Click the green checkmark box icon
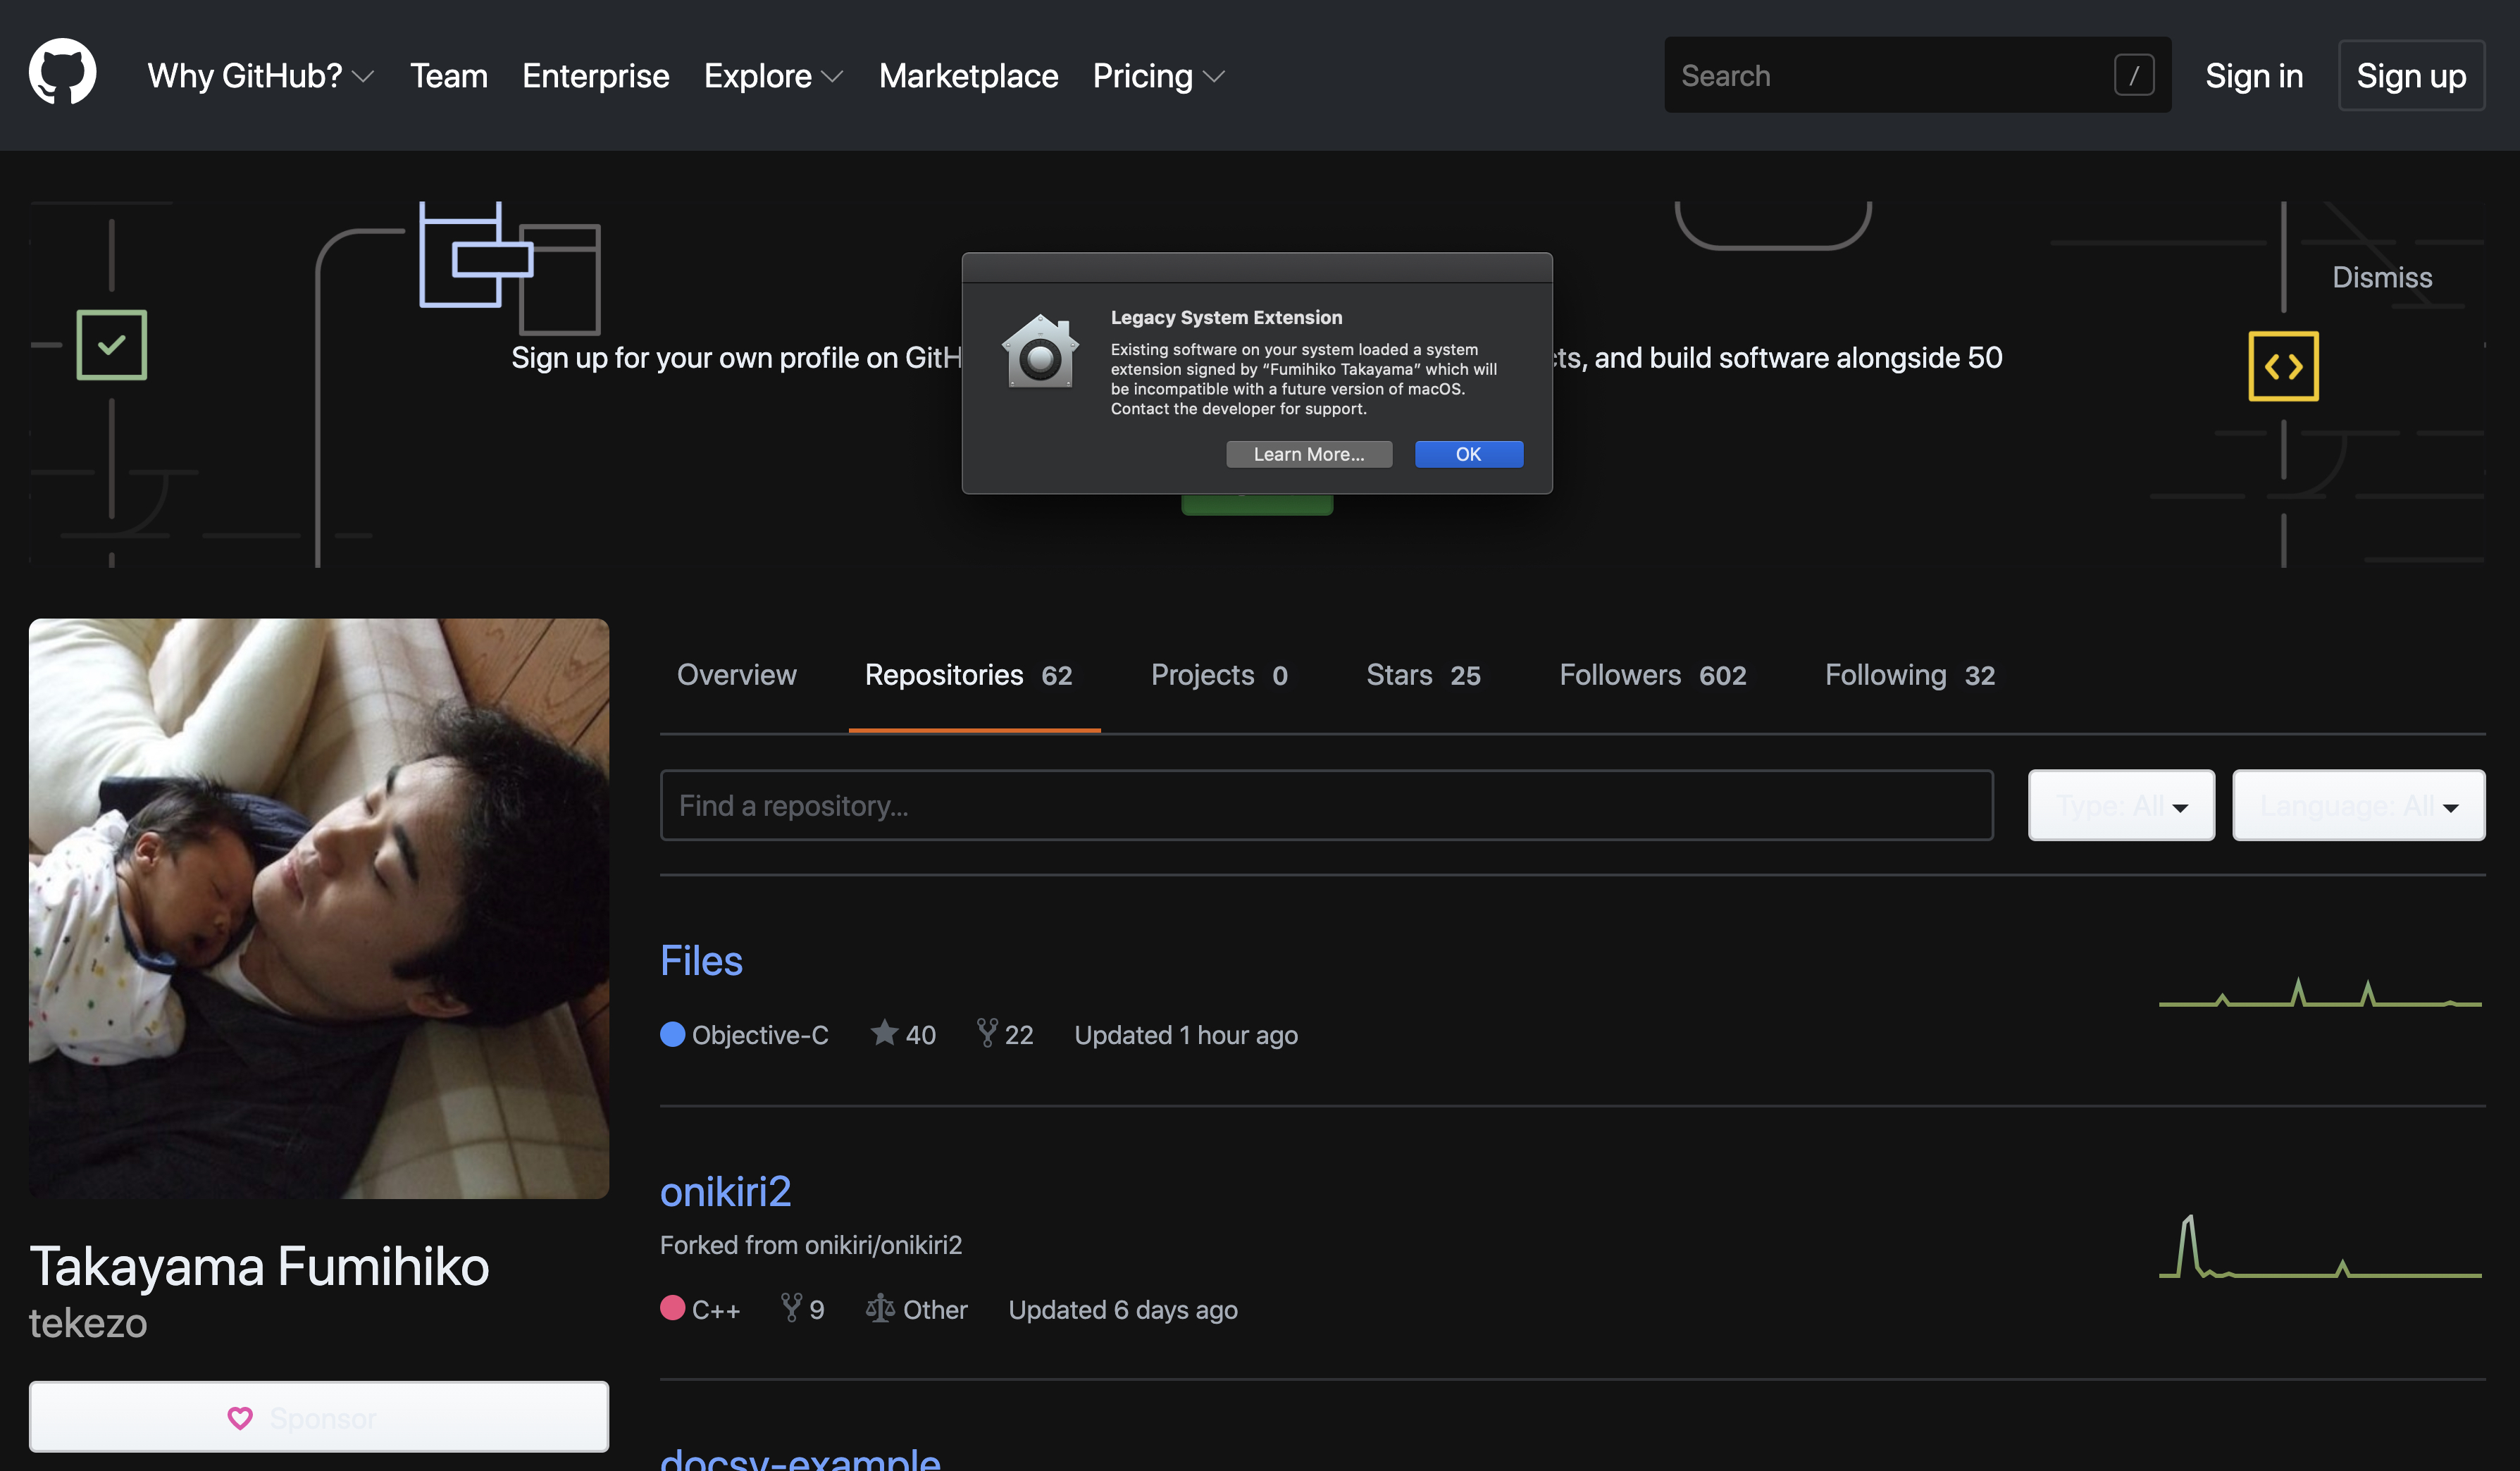Viewport: 2520px width, 1471px height. click(112, 345)
